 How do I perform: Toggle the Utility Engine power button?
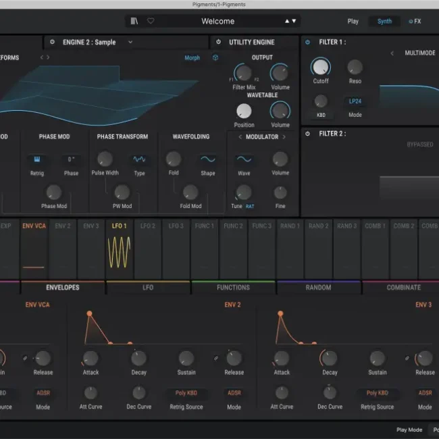pos(218,42)
